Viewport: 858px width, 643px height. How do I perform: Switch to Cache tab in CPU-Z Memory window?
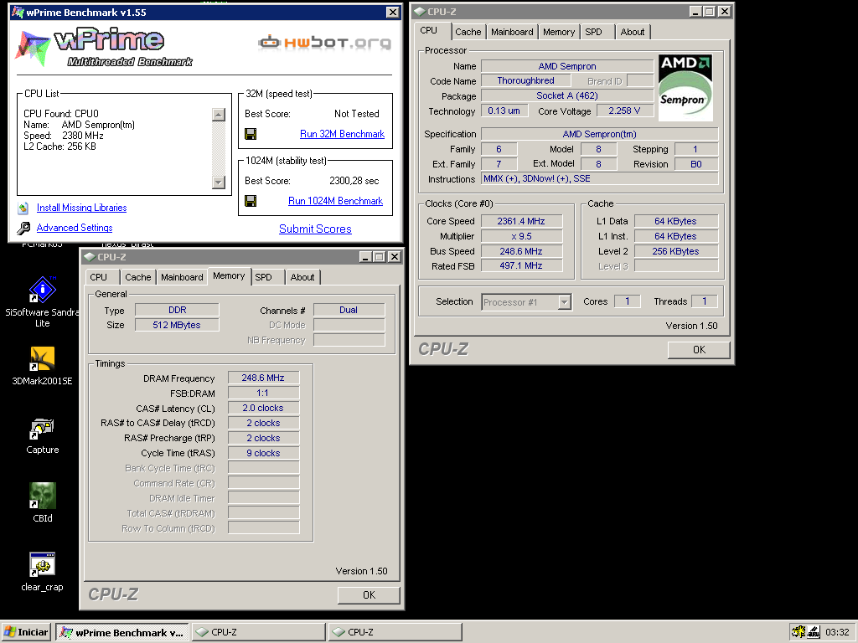tap(138, 277)
